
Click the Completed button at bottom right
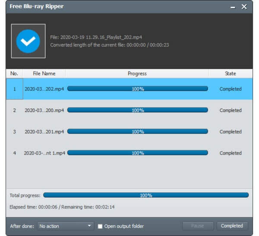pos(232,226)
